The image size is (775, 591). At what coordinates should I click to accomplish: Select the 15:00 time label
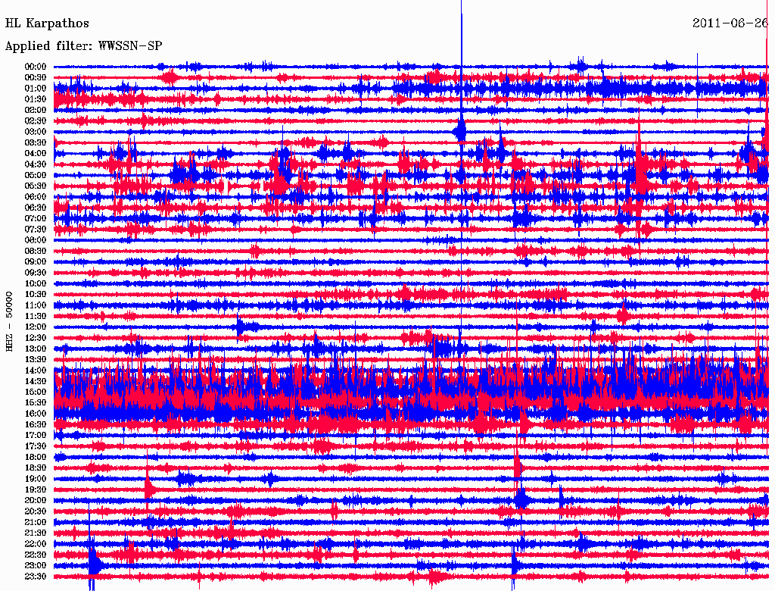[36, 392]
